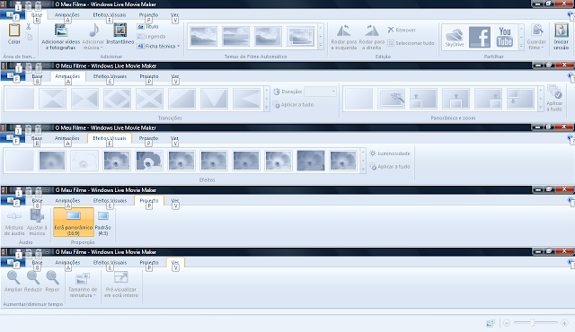The width and height of the screenshot is (575, 332).
Task: Choose blank first transition thumbnail
Action: click(20, 98)
